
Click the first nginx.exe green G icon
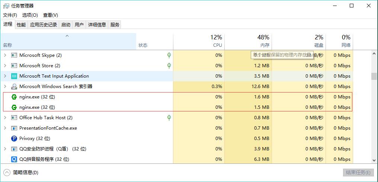[14, 97]
